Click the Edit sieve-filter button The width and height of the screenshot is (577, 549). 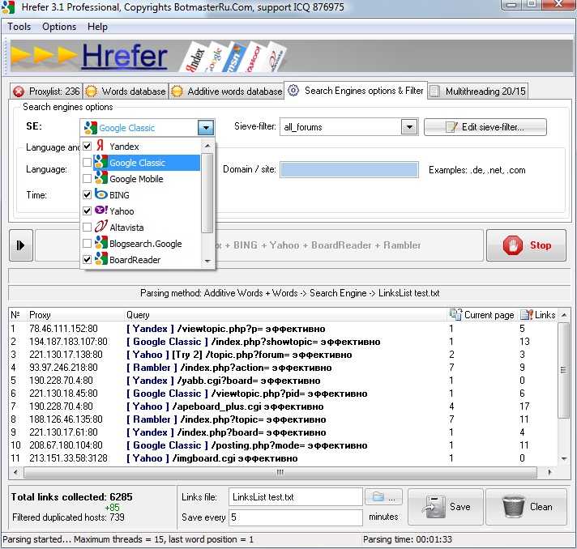[485, 127]
